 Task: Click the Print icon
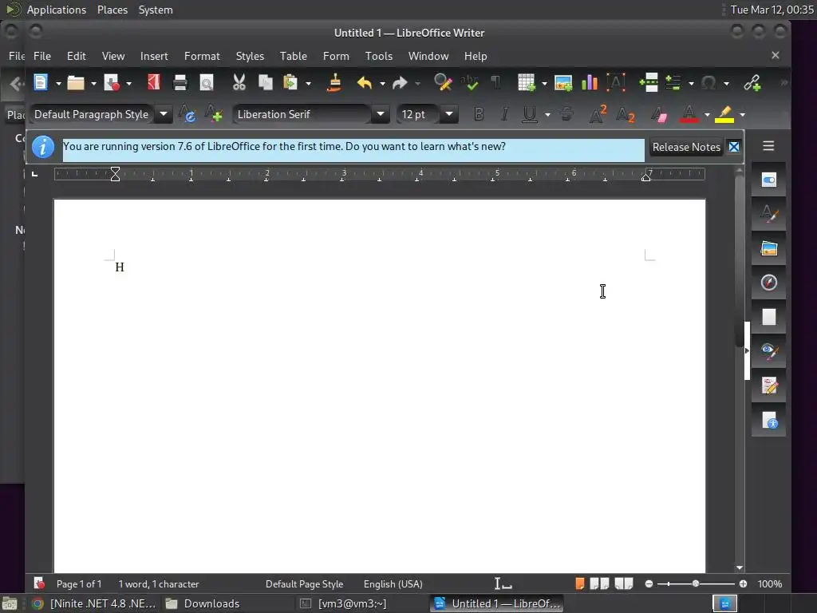click(180, 82)
